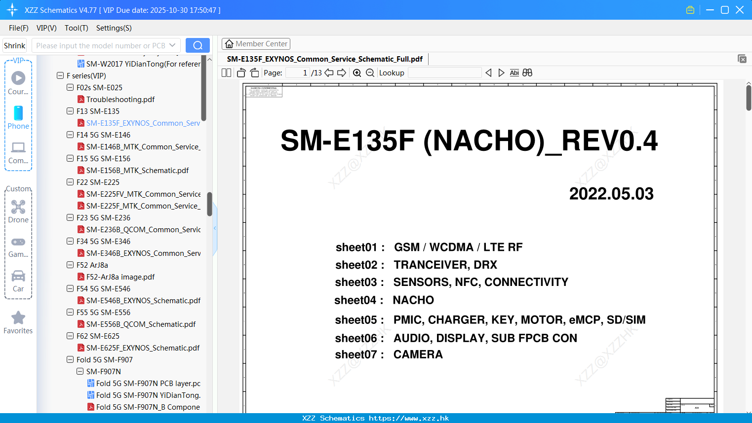The image size is (752, 423).
Task: Find previous lookup match triangle
Action: [x=488, y=73]
